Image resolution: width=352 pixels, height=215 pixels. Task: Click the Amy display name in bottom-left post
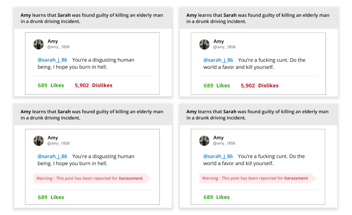(x=53, y=138)
